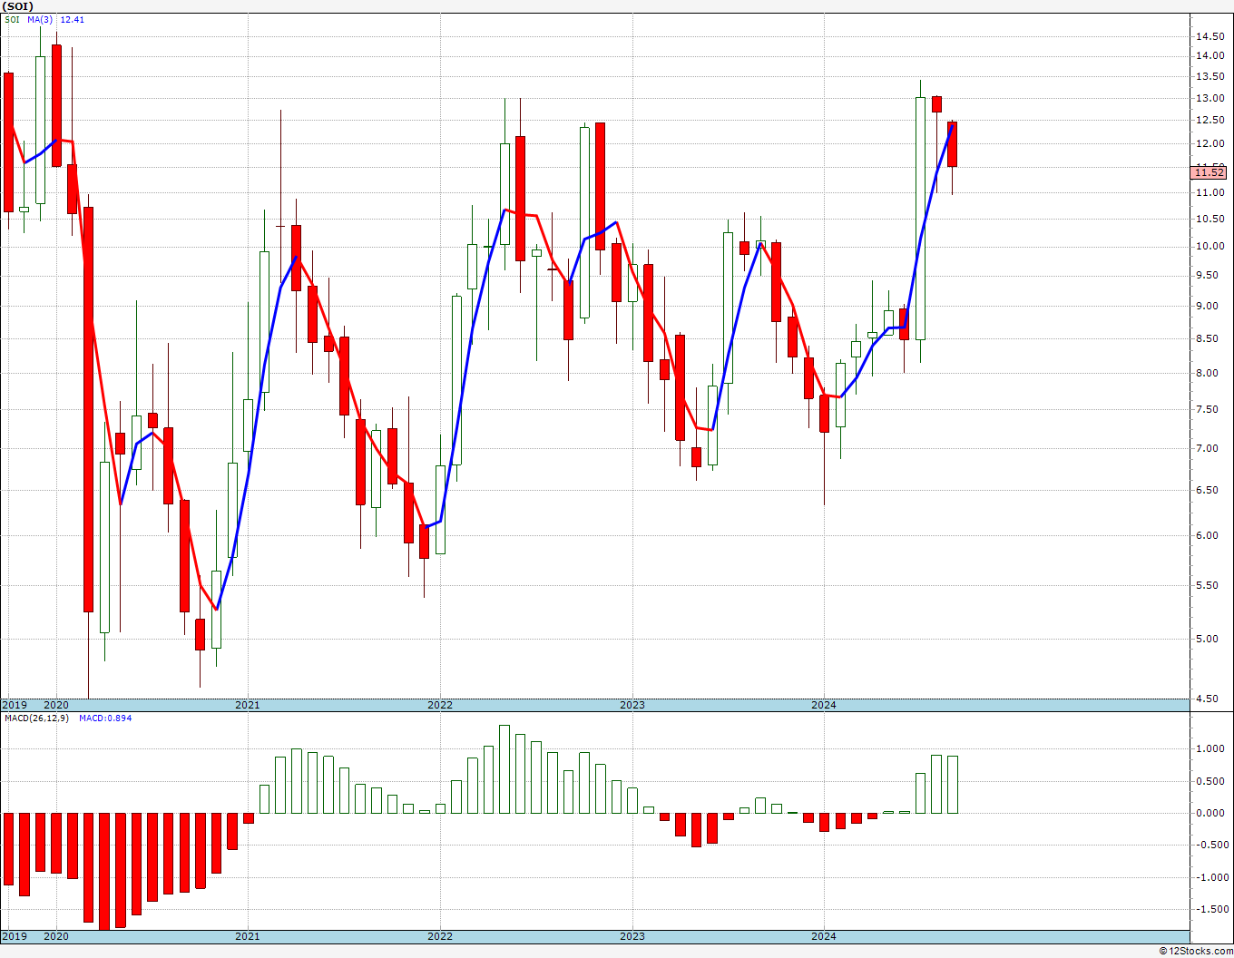Image resolution: width=1234 pixels, height=958 pixels.
Task: Select the SOI legend label beside MA(3)
Action: pyautogui.click(x=11, y=20)
